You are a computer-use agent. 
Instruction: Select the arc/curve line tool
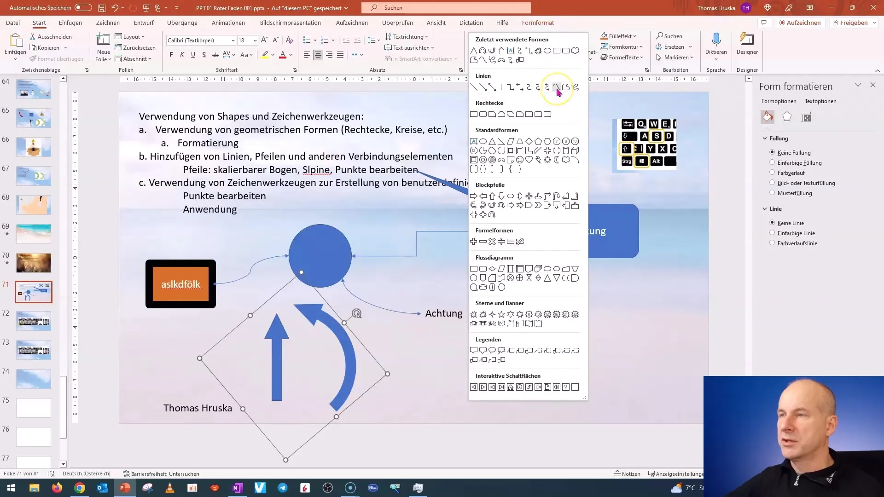tap(558, 87)
